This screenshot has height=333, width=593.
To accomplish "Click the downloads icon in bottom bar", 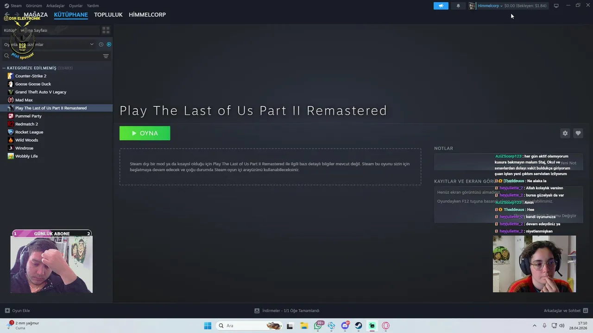I will pos(257,310).
